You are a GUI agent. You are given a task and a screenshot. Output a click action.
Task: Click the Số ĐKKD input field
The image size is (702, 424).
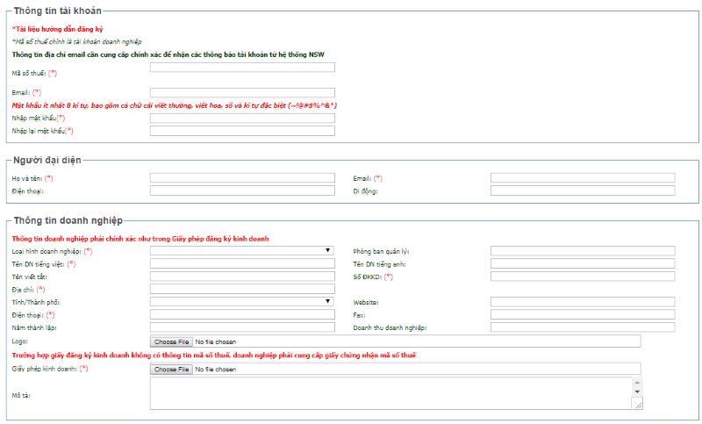(x=583, y=277)
